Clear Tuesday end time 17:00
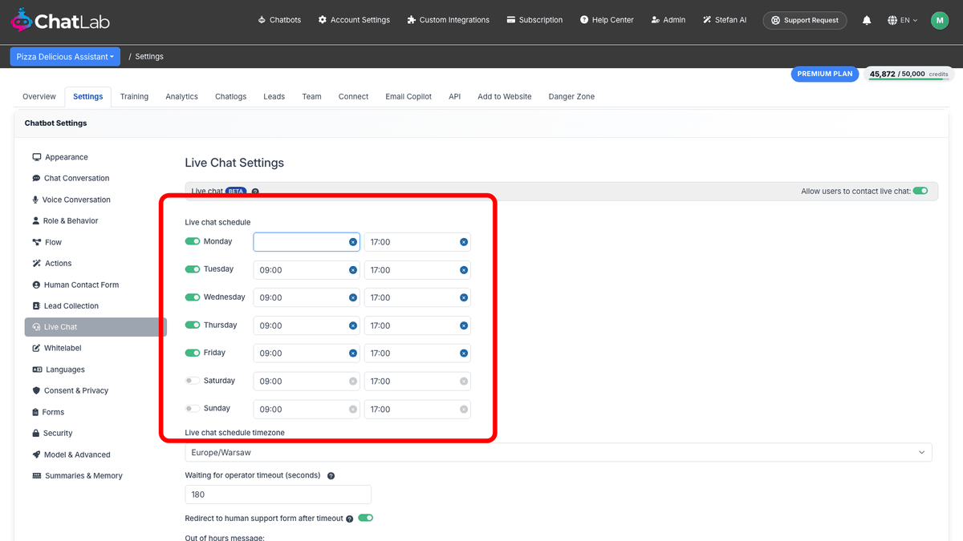 click(x=464, y=270)
